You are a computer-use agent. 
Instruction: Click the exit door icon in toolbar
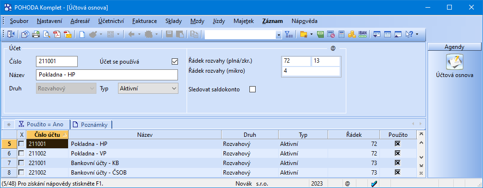[x=11, y=34]
